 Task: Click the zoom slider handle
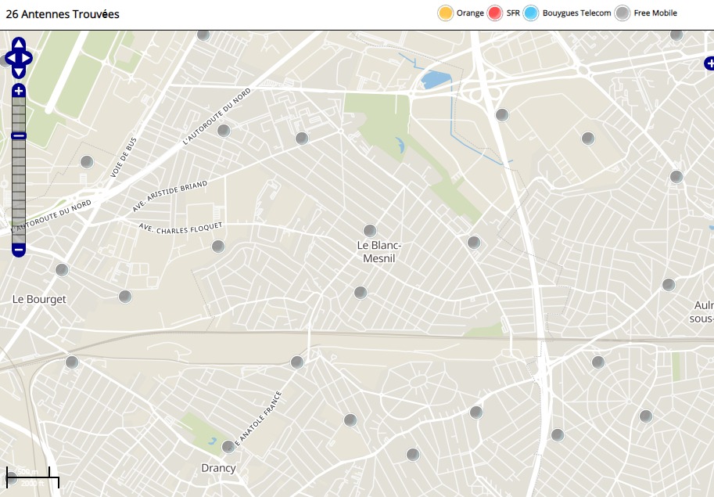coord(19,136)
